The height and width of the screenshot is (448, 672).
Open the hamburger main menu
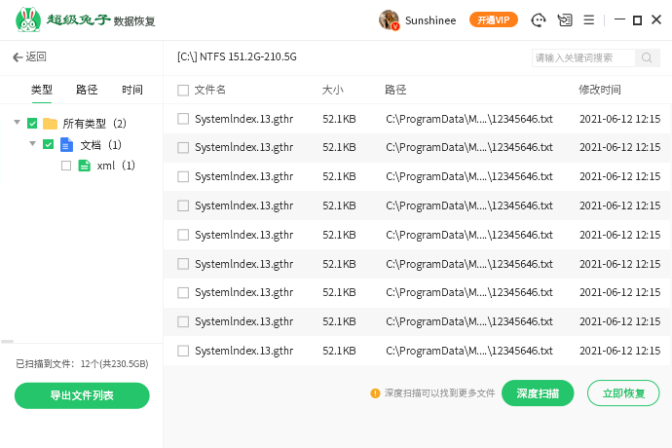tap(589, 20)
